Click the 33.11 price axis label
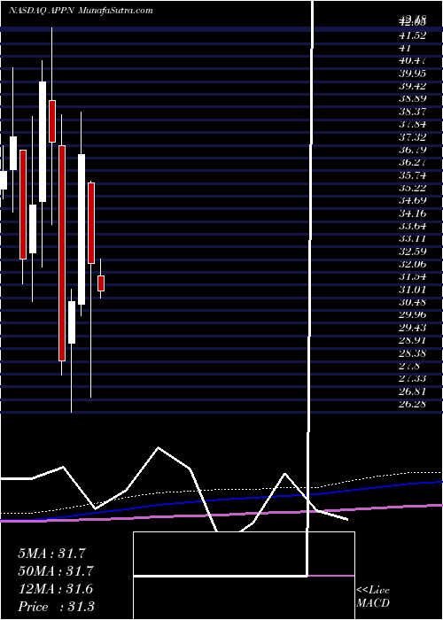The image size is (443, 620). 414,239
